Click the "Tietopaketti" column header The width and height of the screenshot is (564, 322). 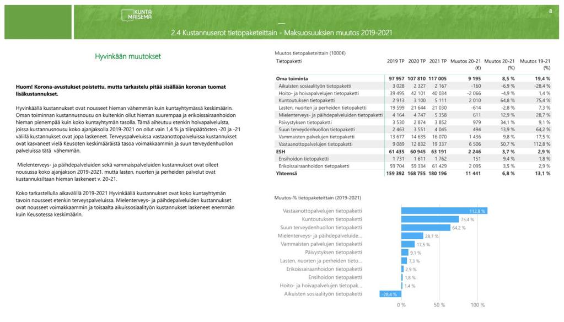click(289, 61)
